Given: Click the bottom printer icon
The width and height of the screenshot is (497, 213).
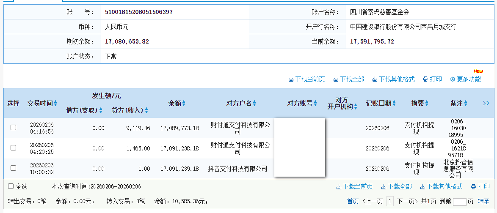Looking at the screenshot, I should click(473, 187).
